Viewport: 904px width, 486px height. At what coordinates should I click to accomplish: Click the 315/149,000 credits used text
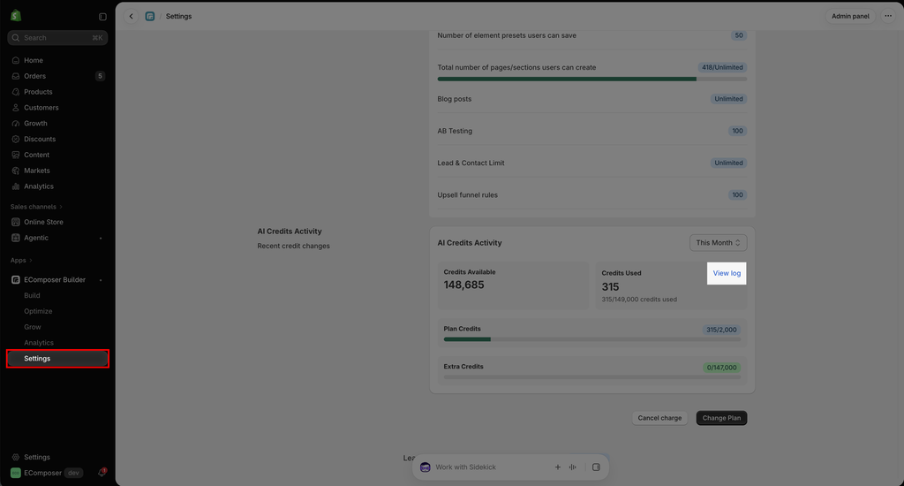coord(639,300)
